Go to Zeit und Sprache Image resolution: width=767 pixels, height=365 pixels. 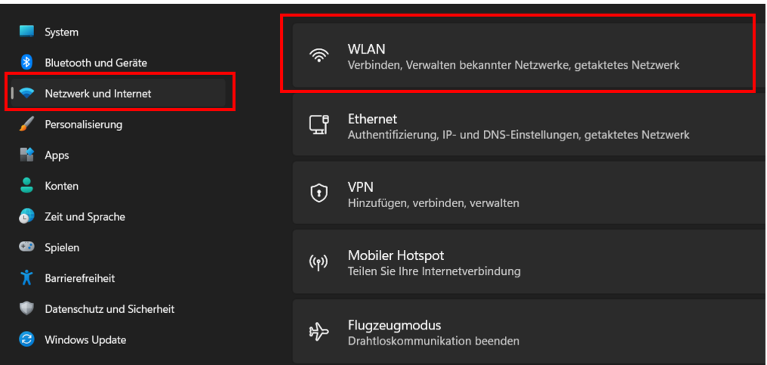pyautogui.click(x=85, y=217)
